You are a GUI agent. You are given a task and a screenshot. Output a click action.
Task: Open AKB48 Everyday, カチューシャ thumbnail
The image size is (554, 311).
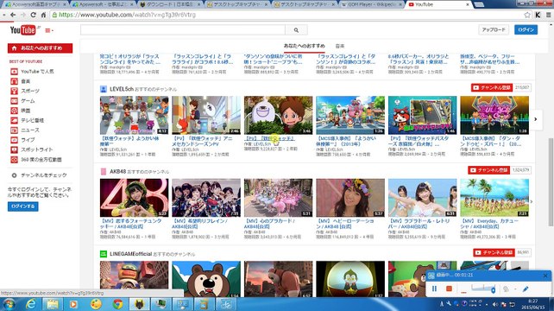[494, 198]
